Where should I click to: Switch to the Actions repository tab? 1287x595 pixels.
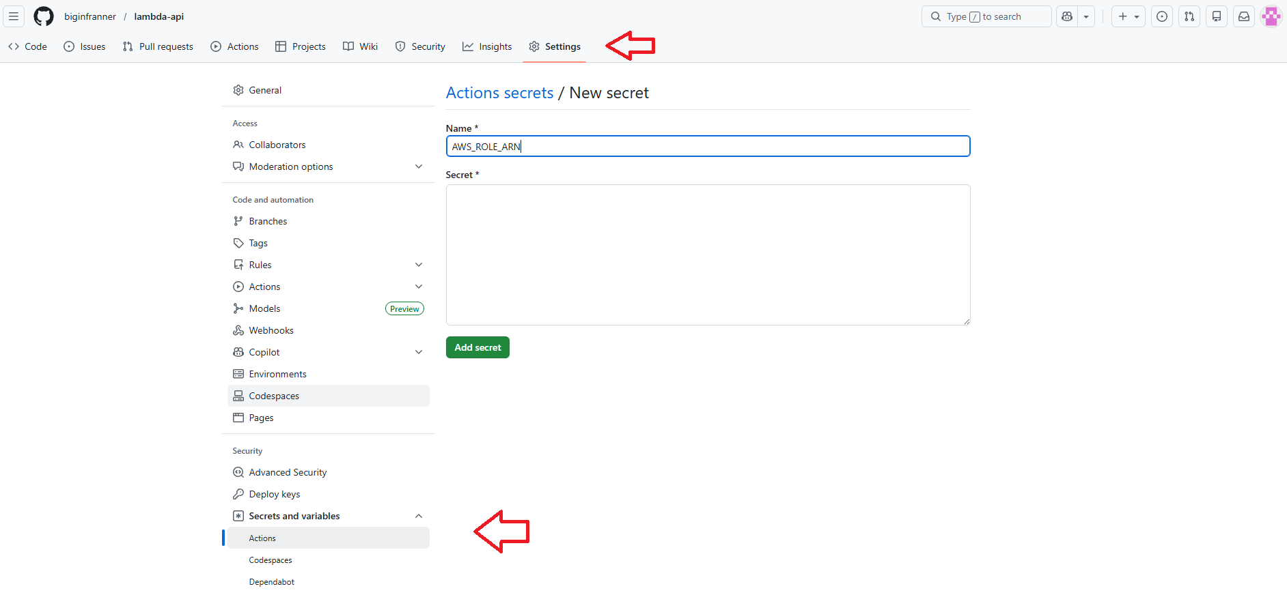pyautogui.click(x=234, y=46)
